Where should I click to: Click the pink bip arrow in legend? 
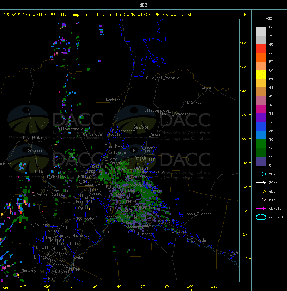(261, 200)
